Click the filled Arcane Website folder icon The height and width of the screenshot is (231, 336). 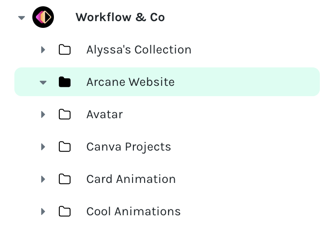click(65, 82)
